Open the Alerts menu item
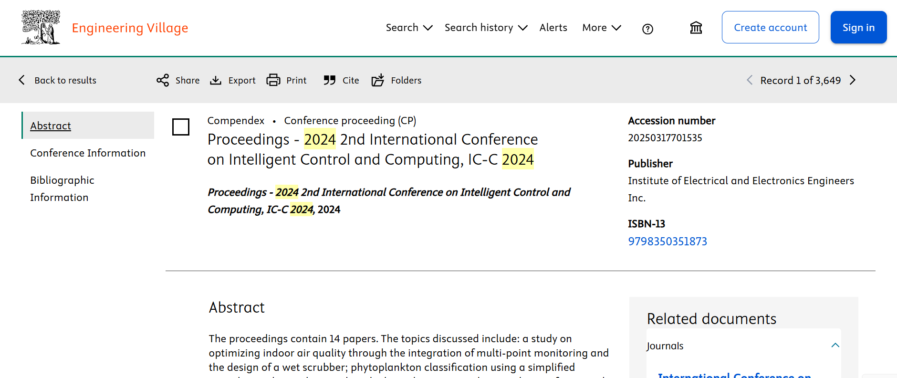 click(553, 28)
